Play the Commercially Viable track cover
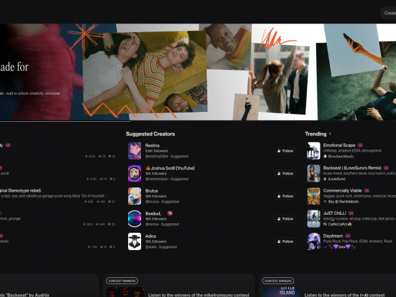 pos(314,196)
